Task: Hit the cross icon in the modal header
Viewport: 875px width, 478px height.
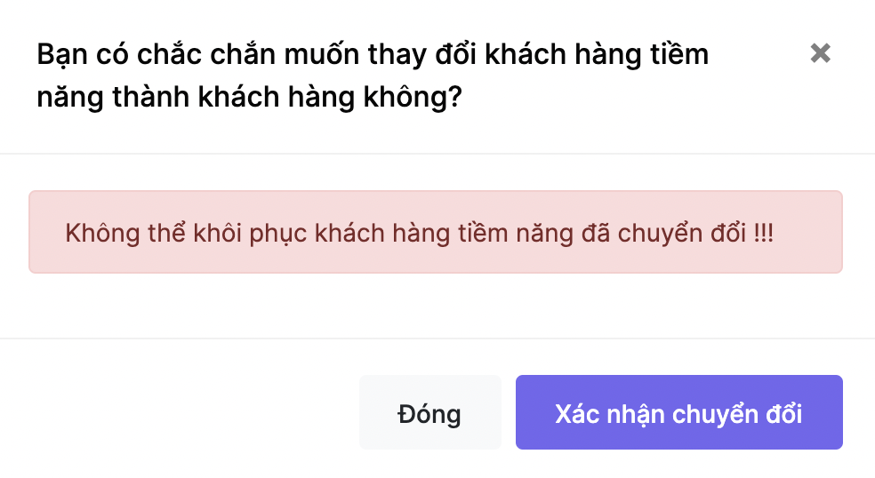Action: 820,53
